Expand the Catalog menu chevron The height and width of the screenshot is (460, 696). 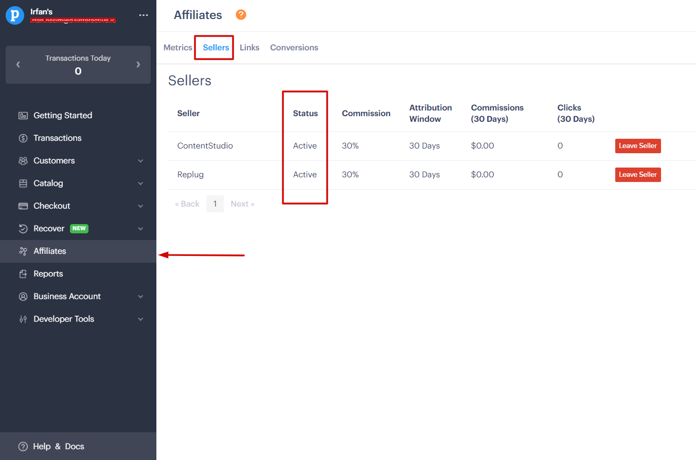tap(140, 183)
